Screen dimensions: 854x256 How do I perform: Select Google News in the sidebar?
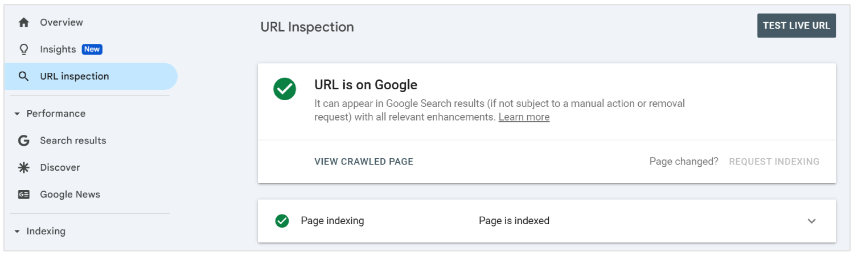(70, 195)
